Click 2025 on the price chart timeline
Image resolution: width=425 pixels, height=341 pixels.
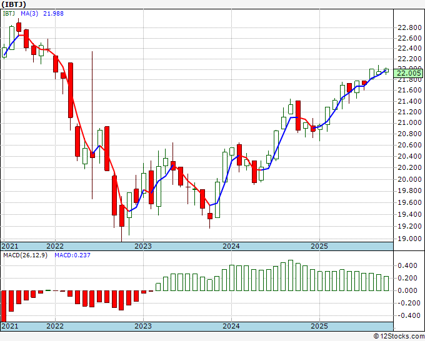319,246
